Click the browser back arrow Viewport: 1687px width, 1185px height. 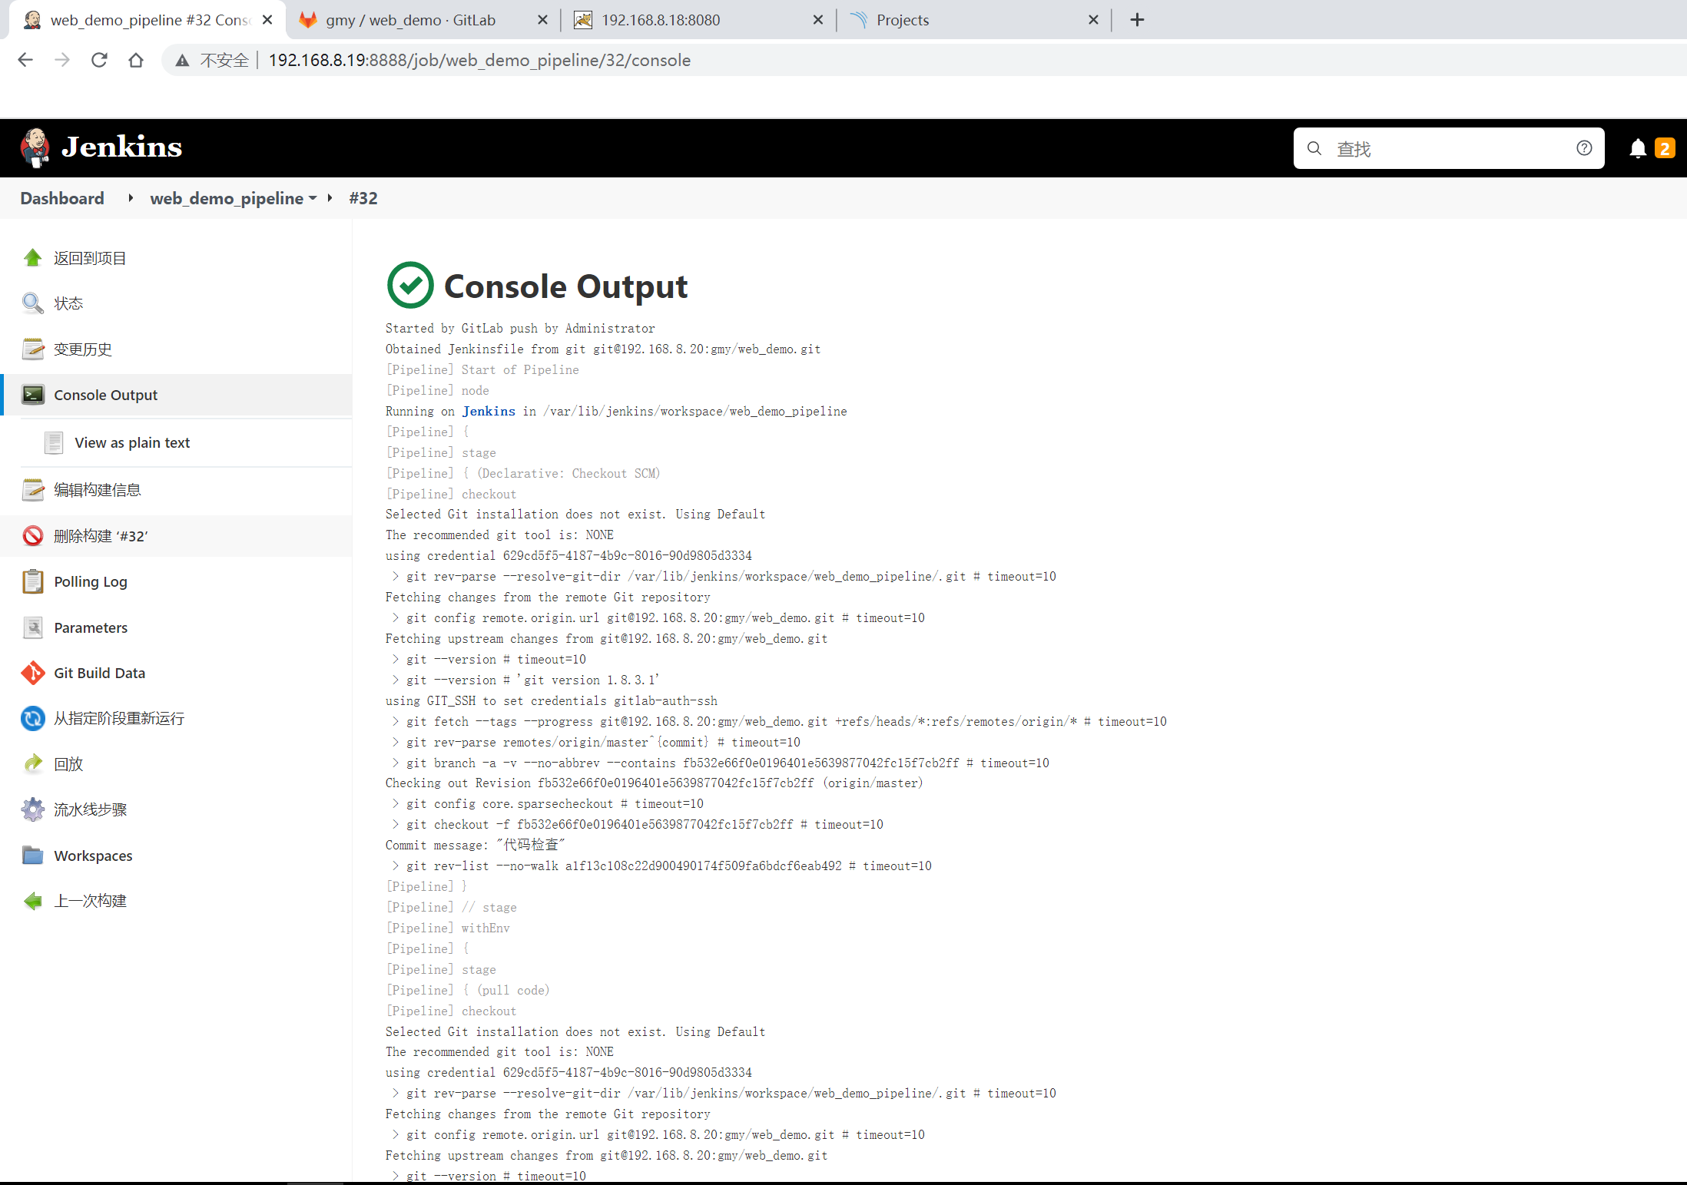tap(25, 60)
